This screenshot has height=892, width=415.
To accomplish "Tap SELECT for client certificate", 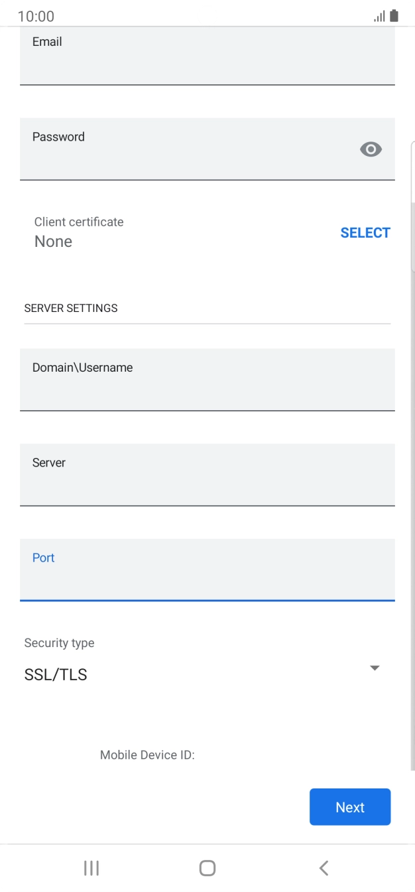I will click(x=365, y=232).
